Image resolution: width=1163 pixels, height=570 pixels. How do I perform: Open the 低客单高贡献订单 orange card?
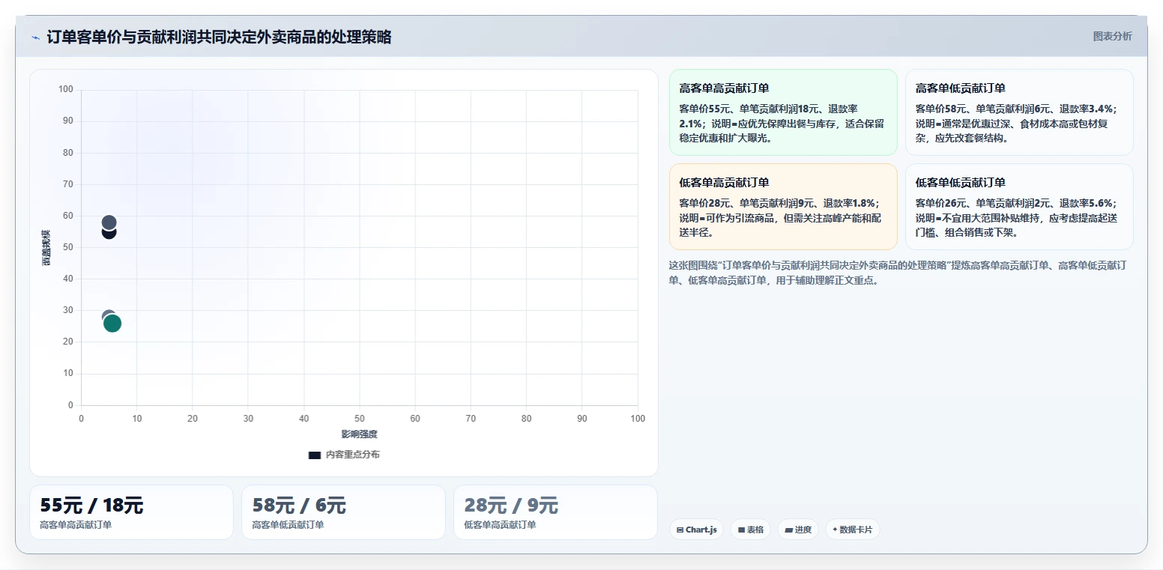(x=783, y=207)
